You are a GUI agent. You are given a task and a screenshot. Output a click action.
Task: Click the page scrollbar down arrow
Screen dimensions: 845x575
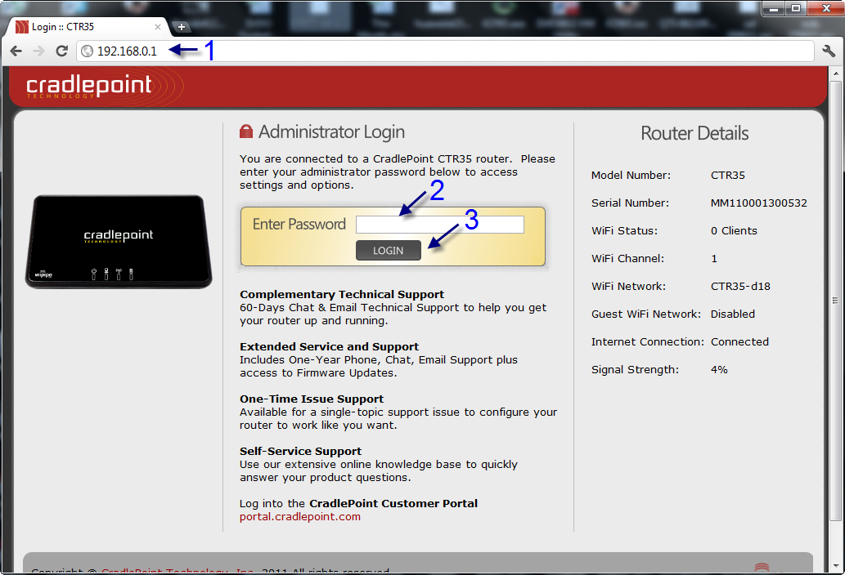pos(836,566)
